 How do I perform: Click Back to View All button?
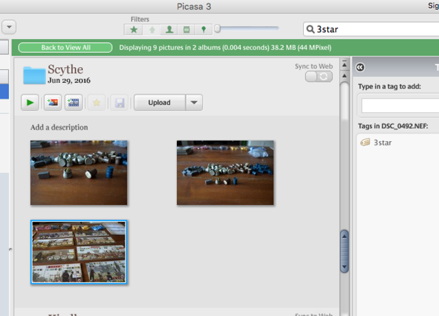coord(66,47)
